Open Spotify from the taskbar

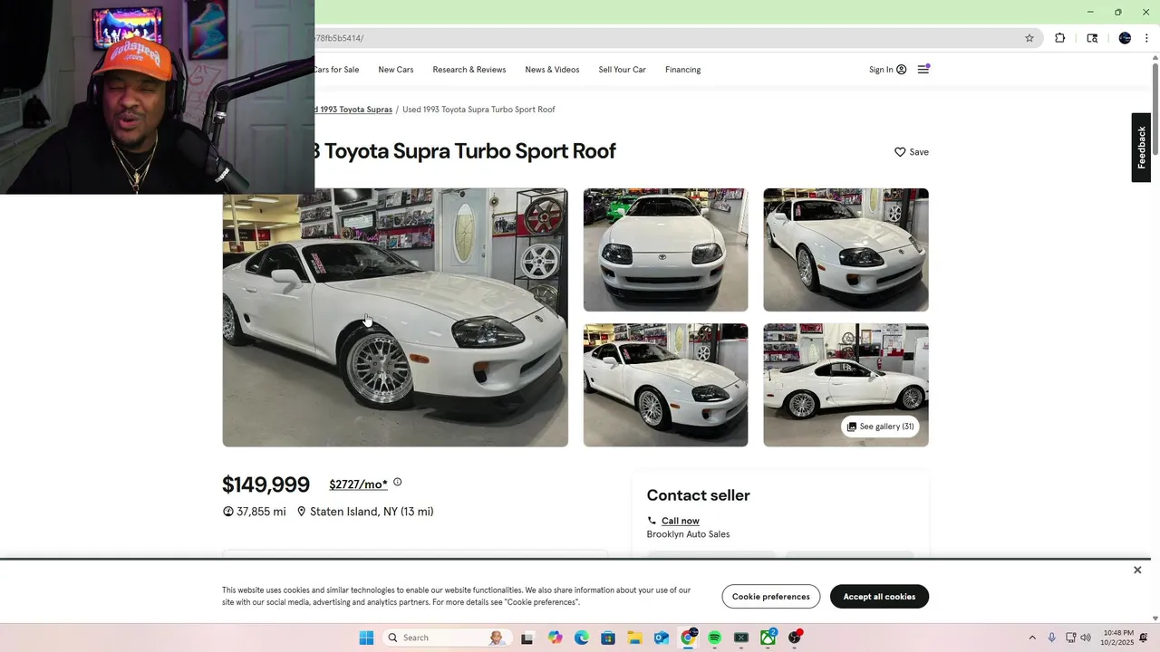[714, 638]
